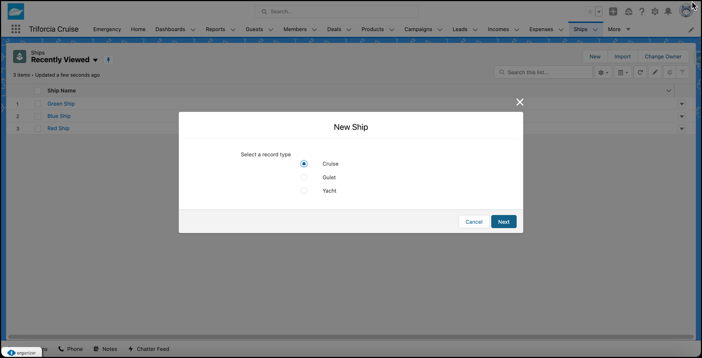702x358 pixels.
Task: Open the list view controls gear dropdown
Action: (603, 72)
